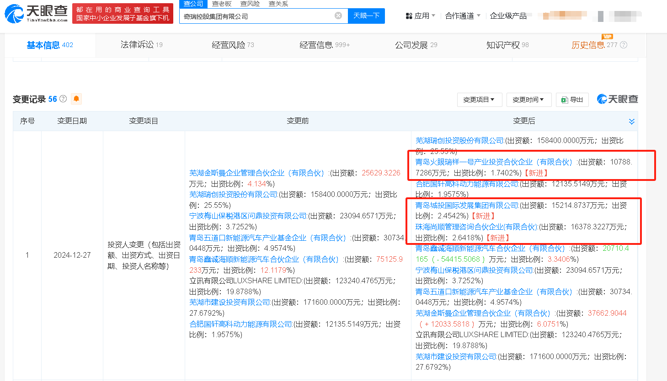Clear the search box with the X icon
Viewport: 667px width, 381px height.
(338, 16)
